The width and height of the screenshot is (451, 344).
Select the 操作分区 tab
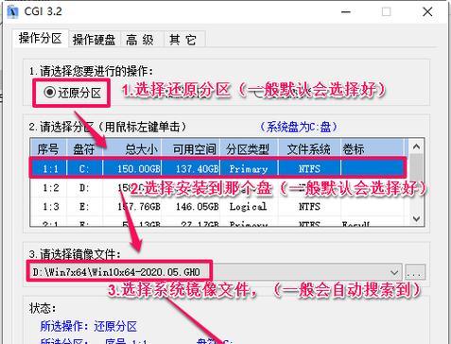[41, 39]
